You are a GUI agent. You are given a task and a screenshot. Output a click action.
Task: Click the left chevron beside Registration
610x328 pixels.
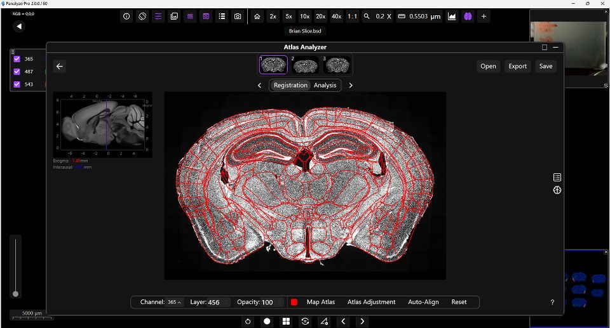click(259, 85)
